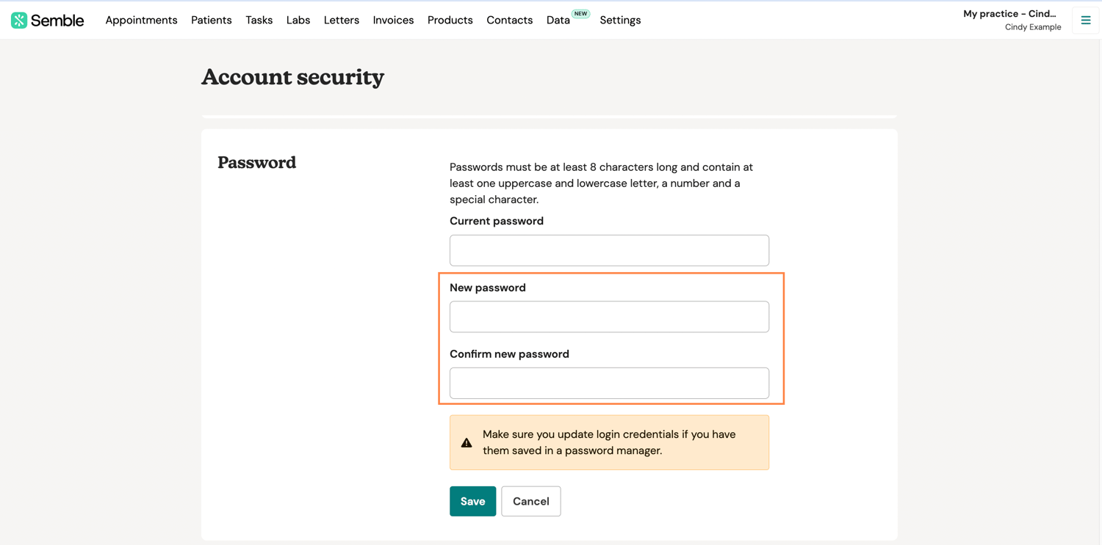Open the My practice account switcher
The image size is (1102, 545).
pos(1010,13)
